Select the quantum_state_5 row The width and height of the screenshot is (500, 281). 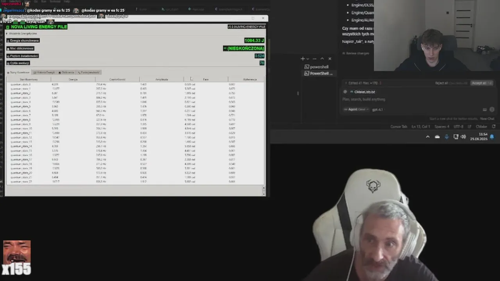coord(135,106)
